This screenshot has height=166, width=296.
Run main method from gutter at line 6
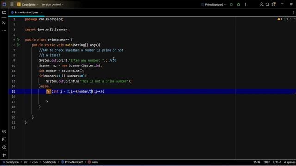[18, 45]
